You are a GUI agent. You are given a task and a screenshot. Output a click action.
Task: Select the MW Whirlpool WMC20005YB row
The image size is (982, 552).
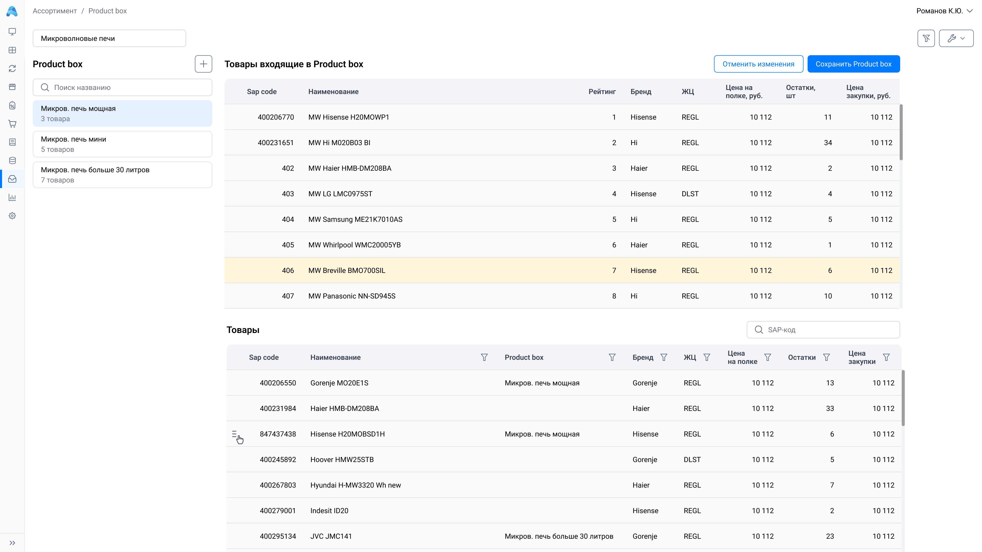pyautogui.click(x=562, y=245)
